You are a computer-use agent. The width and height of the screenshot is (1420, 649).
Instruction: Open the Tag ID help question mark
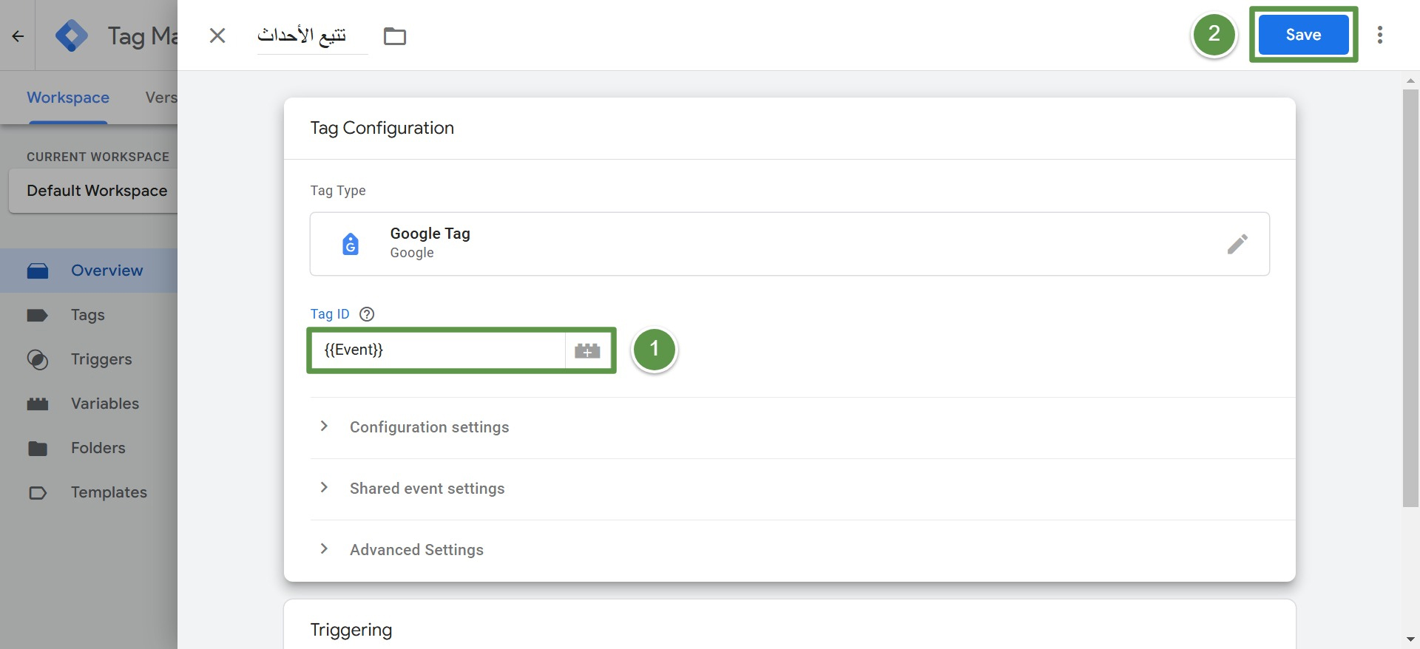point(367,314)
